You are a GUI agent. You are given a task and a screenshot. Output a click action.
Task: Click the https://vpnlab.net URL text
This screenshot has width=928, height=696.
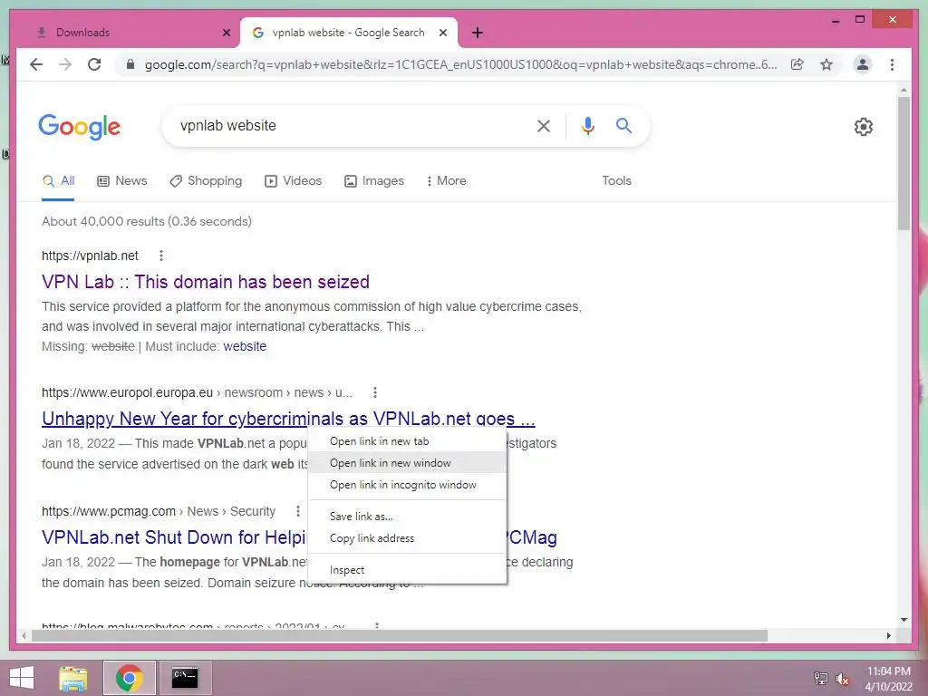click(x=90, y=256)
